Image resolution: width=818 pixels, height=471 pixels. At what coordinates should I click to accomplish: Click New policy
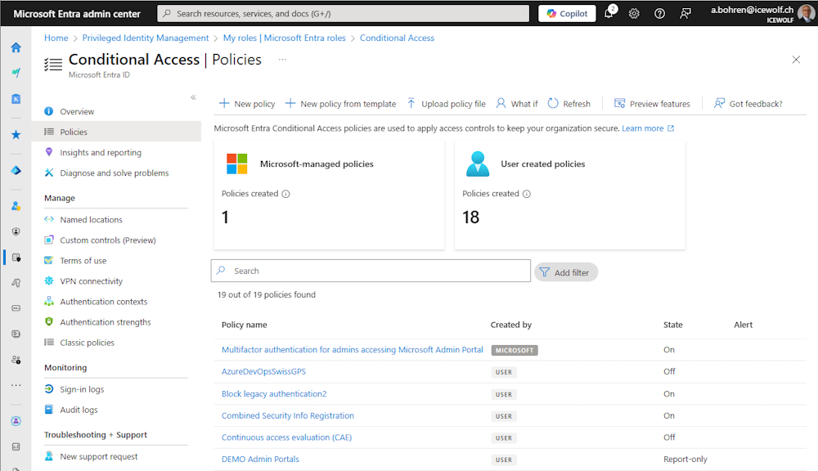pos(247,104)
